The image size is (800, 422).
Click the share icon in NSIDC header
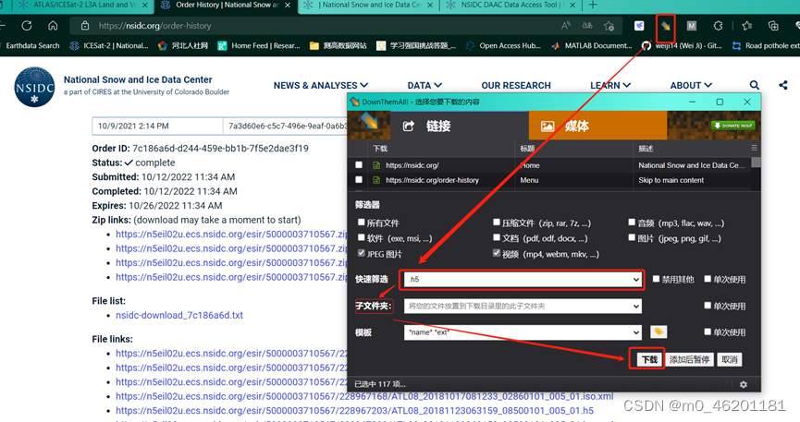pyautogui.click(x=783, y=85)
